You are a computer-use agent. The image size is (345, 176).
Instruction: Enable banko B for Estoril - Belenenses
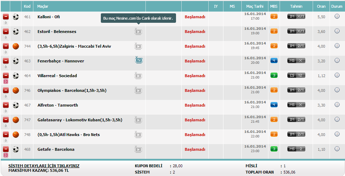6,37
